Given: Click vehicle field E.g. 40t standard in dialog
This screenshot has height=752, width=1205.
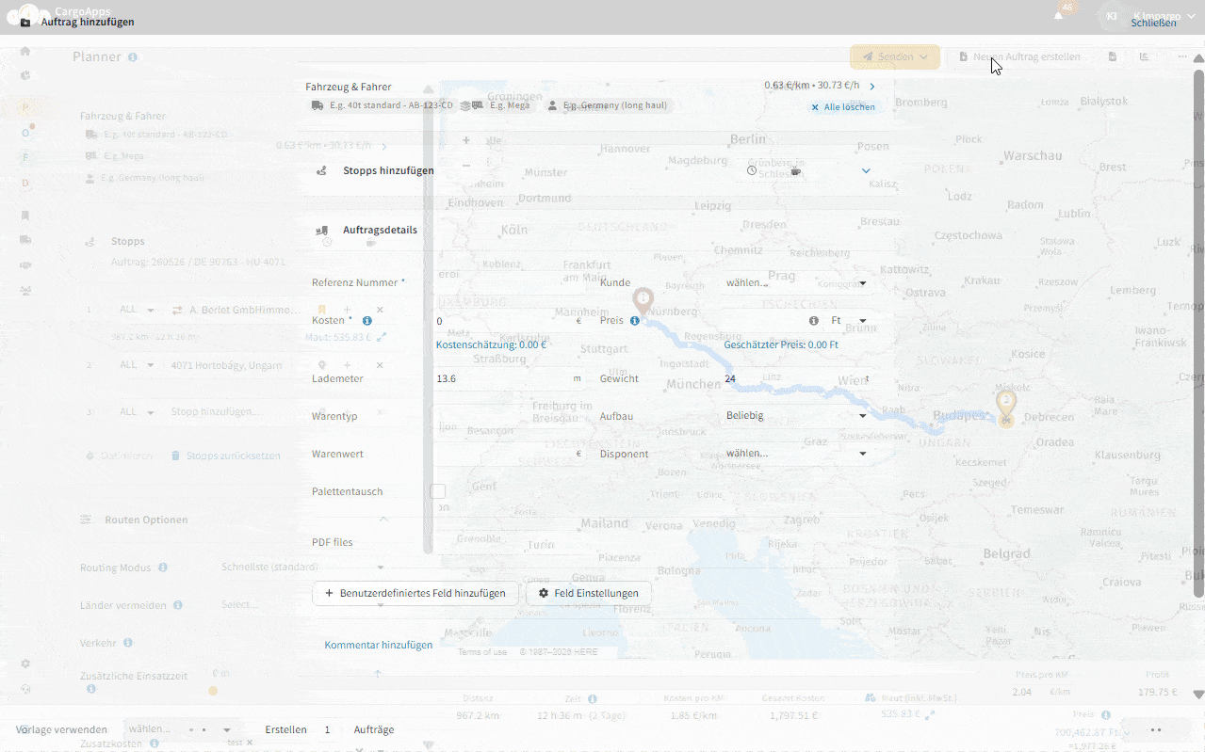Looking at the screenshot, I should coord(383,105).
